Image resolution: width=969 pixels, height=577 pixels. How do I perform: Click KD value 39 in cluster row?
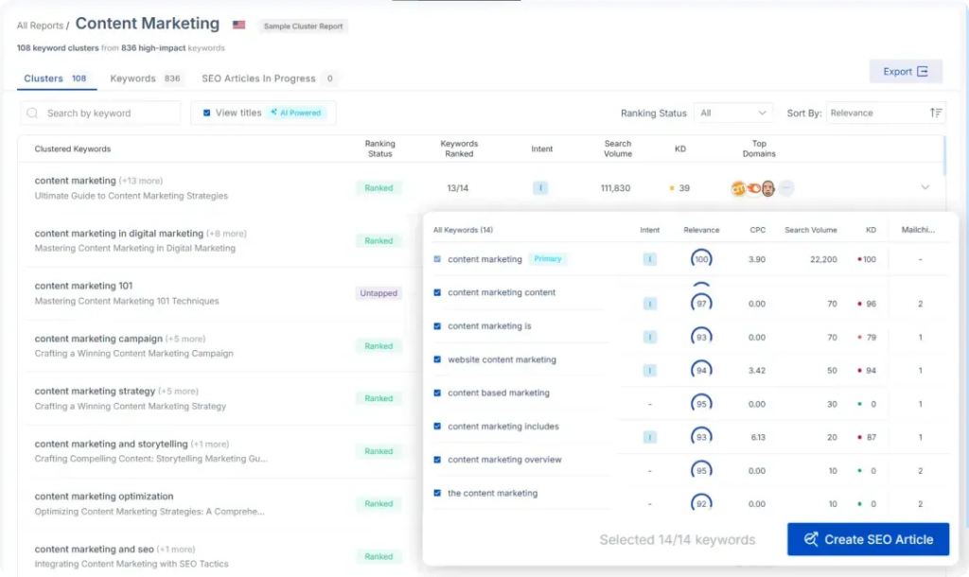pyautogui.click(x=683, y=188)
